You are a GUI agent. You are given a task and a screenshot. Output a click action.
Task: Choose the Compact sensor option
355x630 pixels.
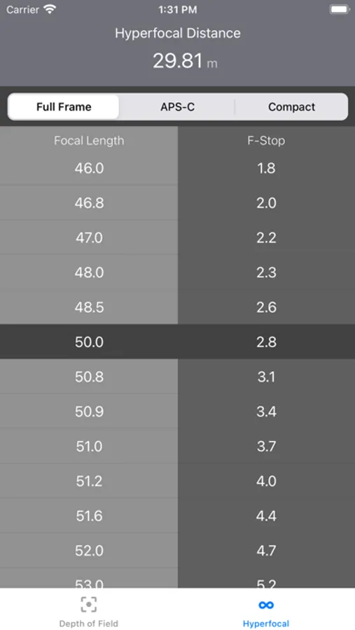[x=291, y=107]
